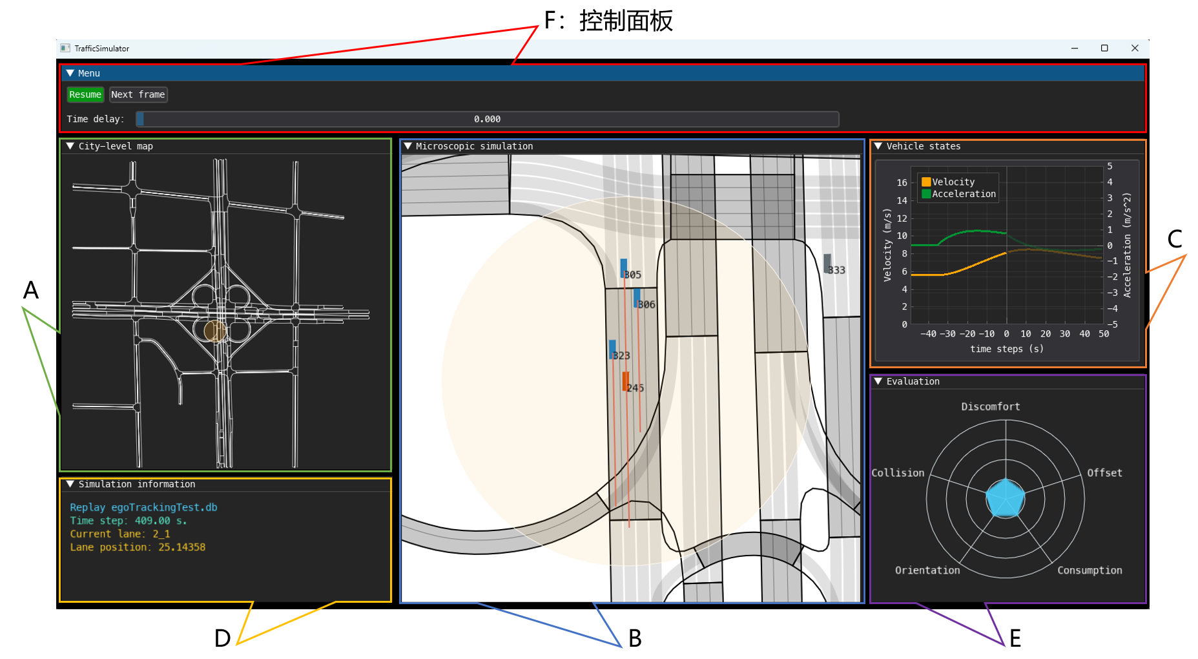The width and height of the screenshot is (1198, 659).
Task: Collapse the City-level map panel
Action: coord(70,147)
